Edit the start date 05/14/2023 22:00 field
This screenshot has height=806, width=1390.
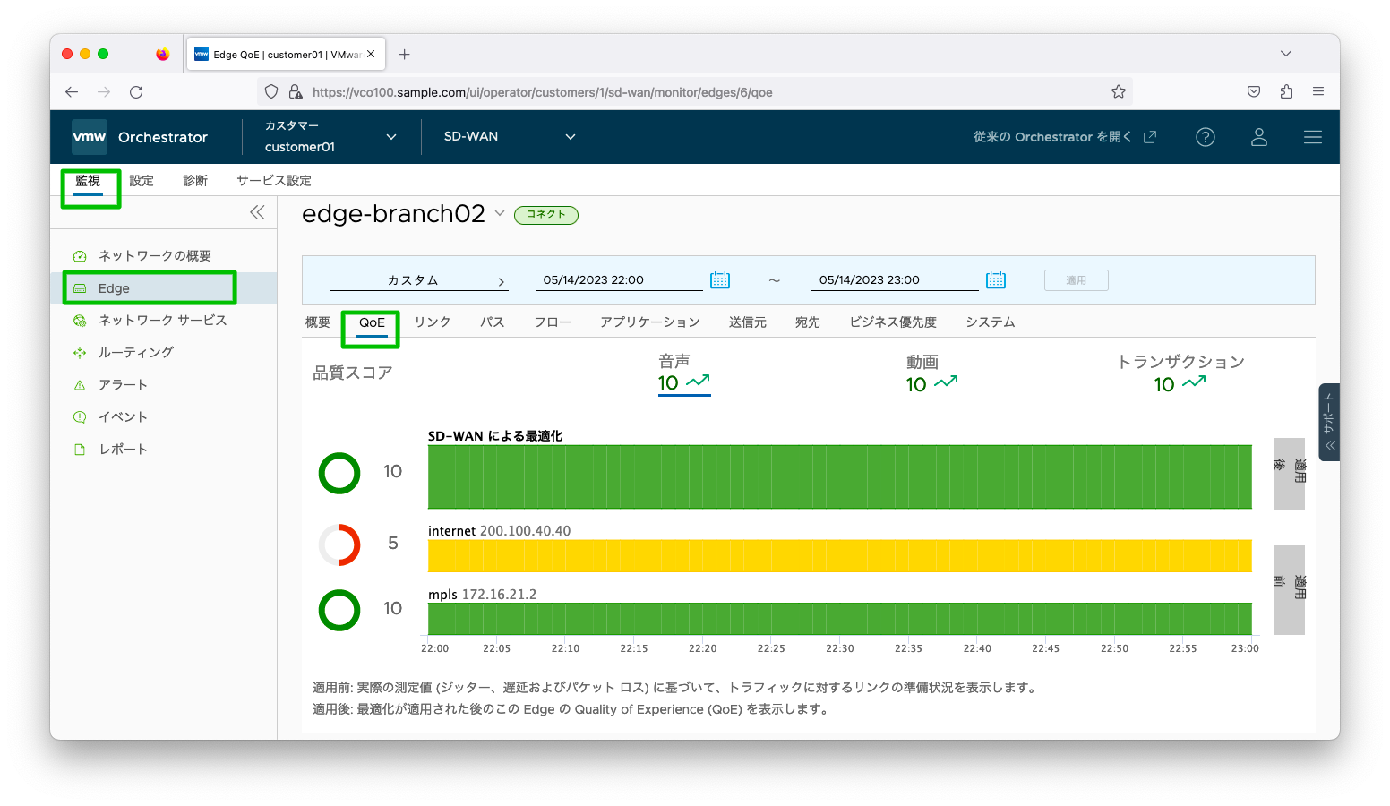click(619, 280)
